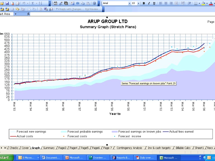Screen dimensions: 215x161
Task: Click the Italic formatting button
Action: [x=149, y=3]
